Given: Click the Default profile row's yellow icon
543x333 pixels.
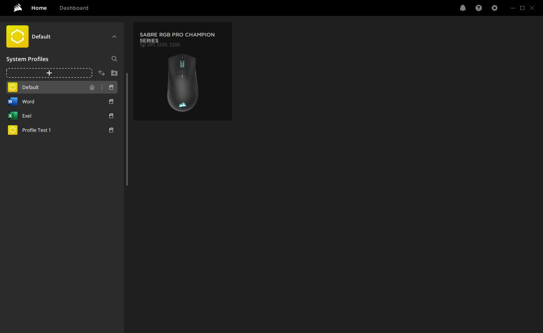Looking at the screenshot, I should (x=13, y=87).
